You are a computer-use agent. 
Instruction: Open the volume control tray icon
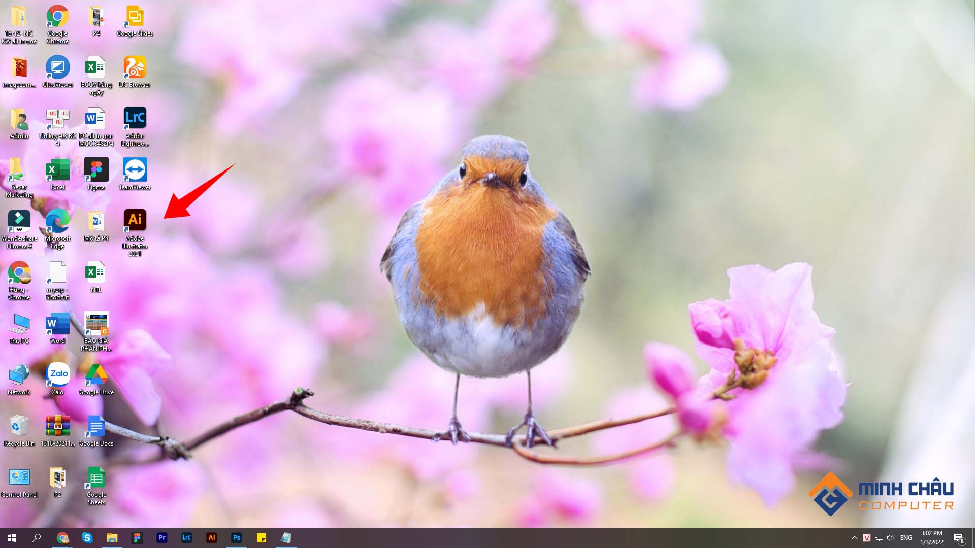point(891,538)
